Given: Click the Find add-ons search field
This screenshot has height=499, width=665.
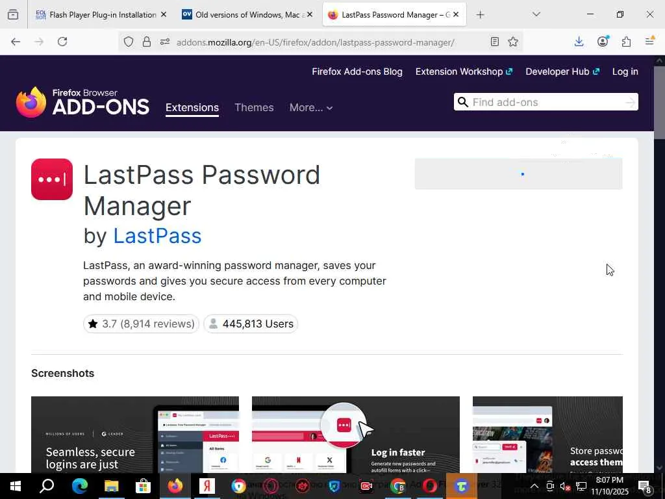Looking at the screenshot, I should pos(546,102).
